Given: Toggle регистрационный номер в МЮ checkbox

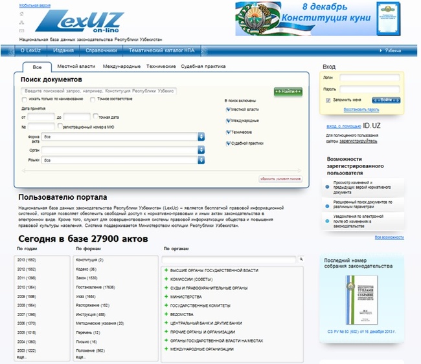Looking at the screenshot, I should (60, 125).
